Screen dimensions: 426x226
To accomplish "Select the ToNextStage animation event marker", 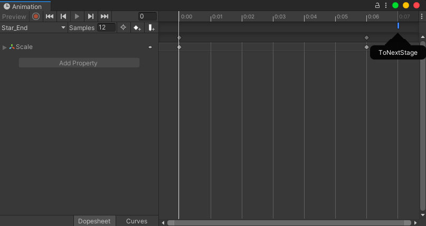I will click(x=399, y=26).
